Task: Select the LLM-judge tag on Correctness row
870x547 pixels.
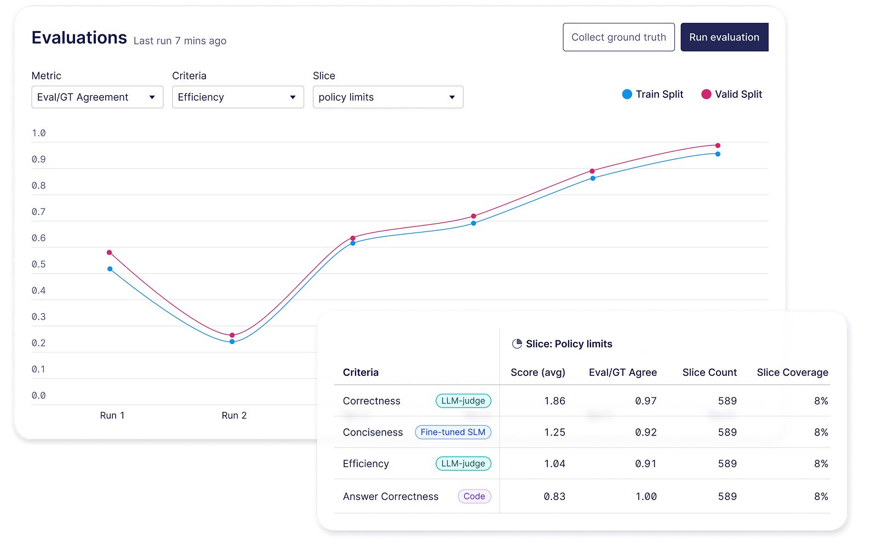Action: click(463, 401)
